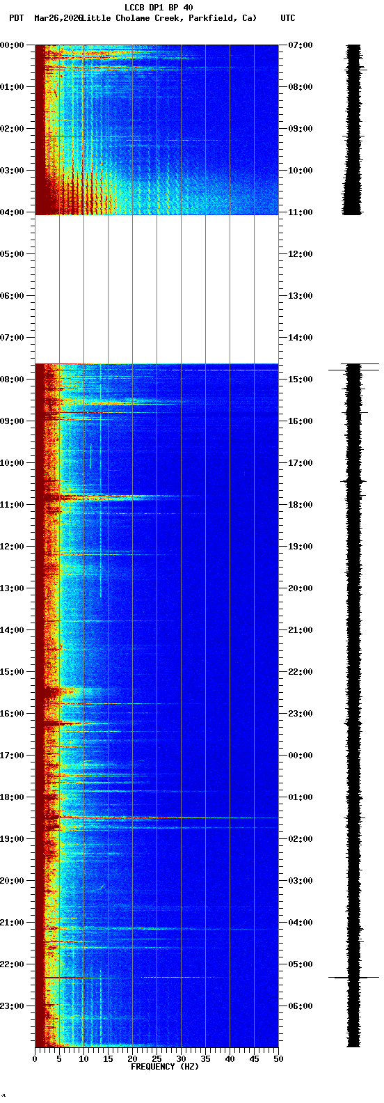Click the 00:00 label on the UTC axis
Image resolution: width=384 pixels, height=1103 pixels.
click(301, 756)
